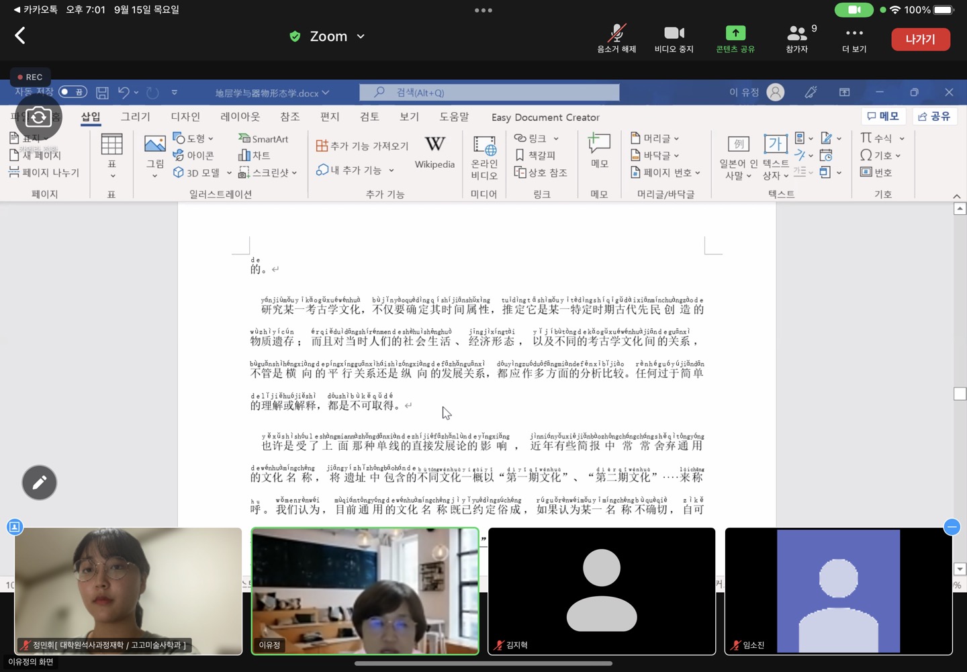Switch to the Layout ribbon tab

click(x=240, y=117)
